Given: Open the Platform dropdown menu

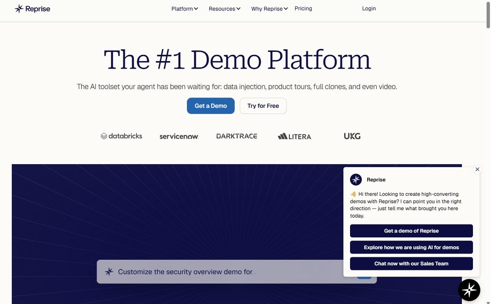Looking at the screenshot, I should click(184, 9).
